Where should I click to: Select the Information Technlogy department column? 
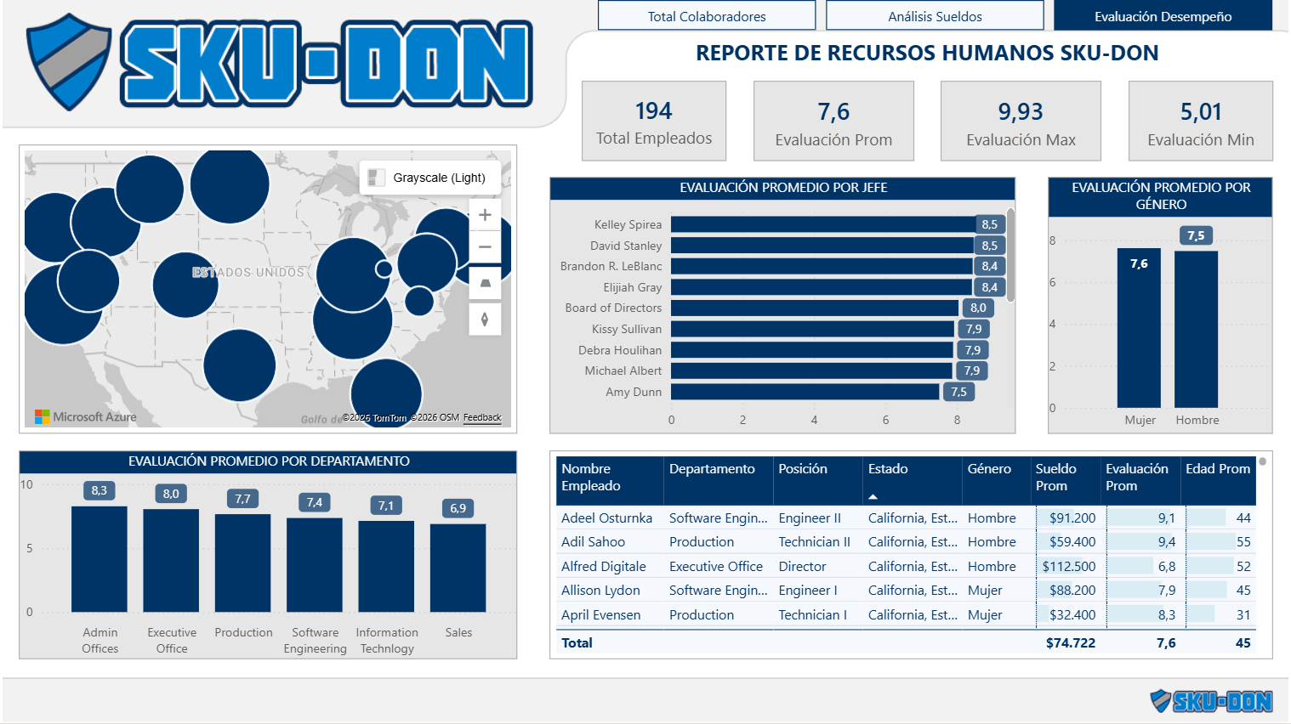click(x=386, y=567)
